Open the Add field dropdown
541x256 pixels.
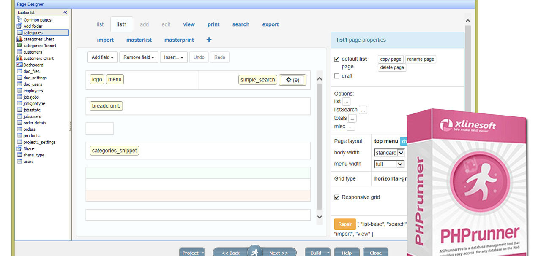(x=103, y=57)
